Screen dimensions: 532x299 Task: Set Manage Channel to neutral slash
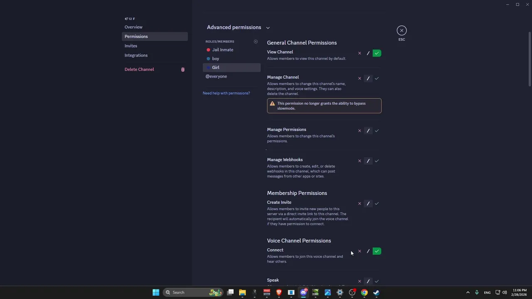point(368,78)
